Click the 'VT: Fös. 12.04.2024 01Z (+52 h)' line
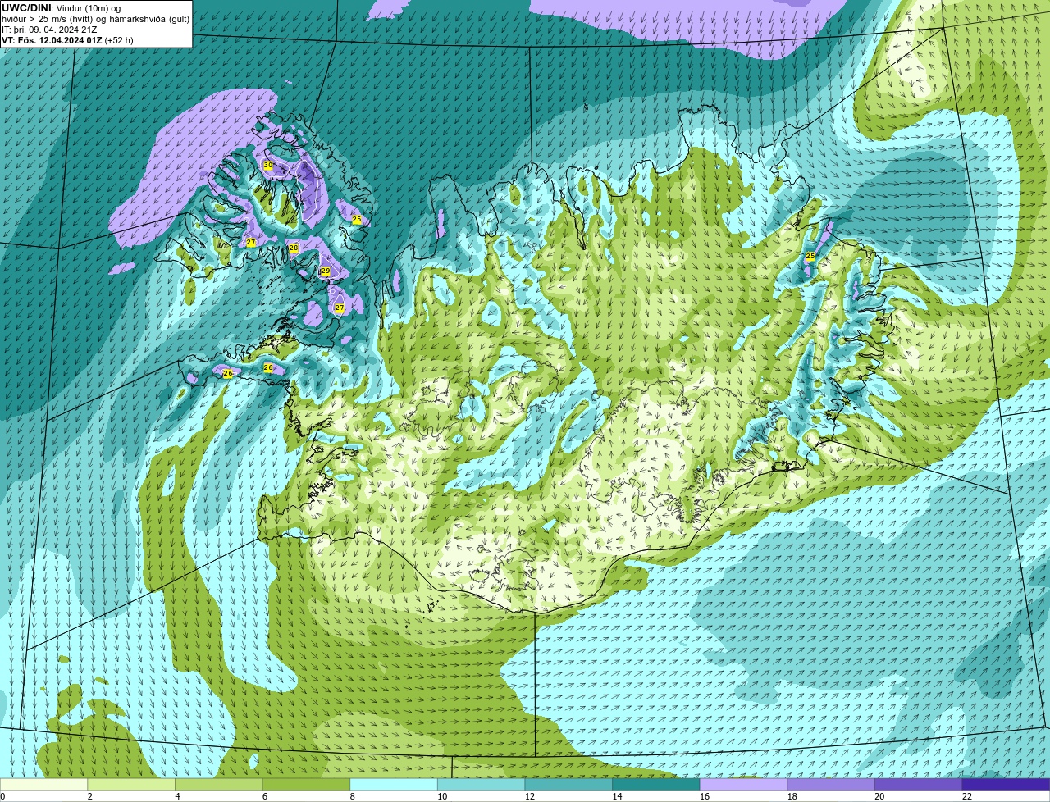1050x802 pixels. (x=67, y=40)
